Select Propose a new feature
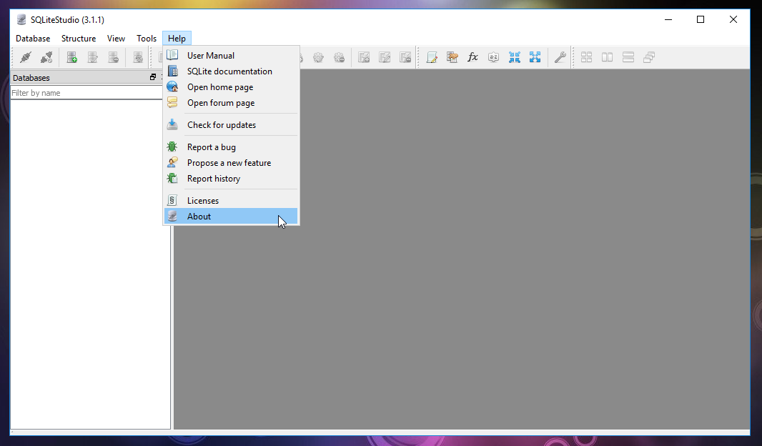Screen dimensions: 762x446 click(231, 163)
